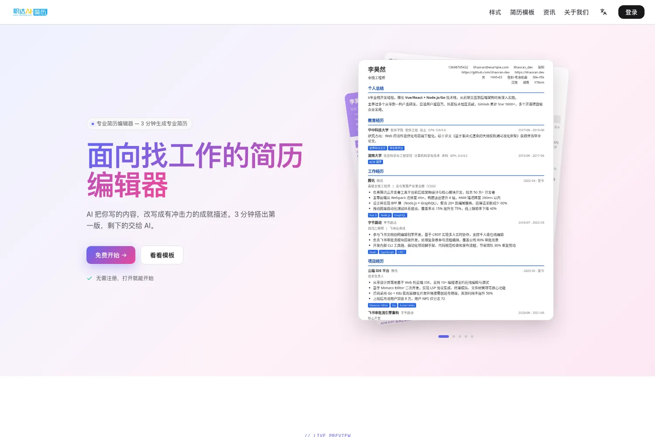Click the 字节跳动 job entry title
This screenshot has height=437, width=655.
tap(375, 223)
